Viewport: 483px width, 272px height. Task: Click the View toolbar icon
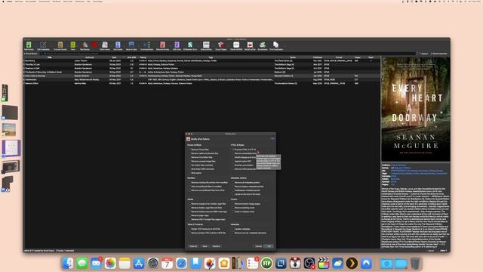[72, 46]
